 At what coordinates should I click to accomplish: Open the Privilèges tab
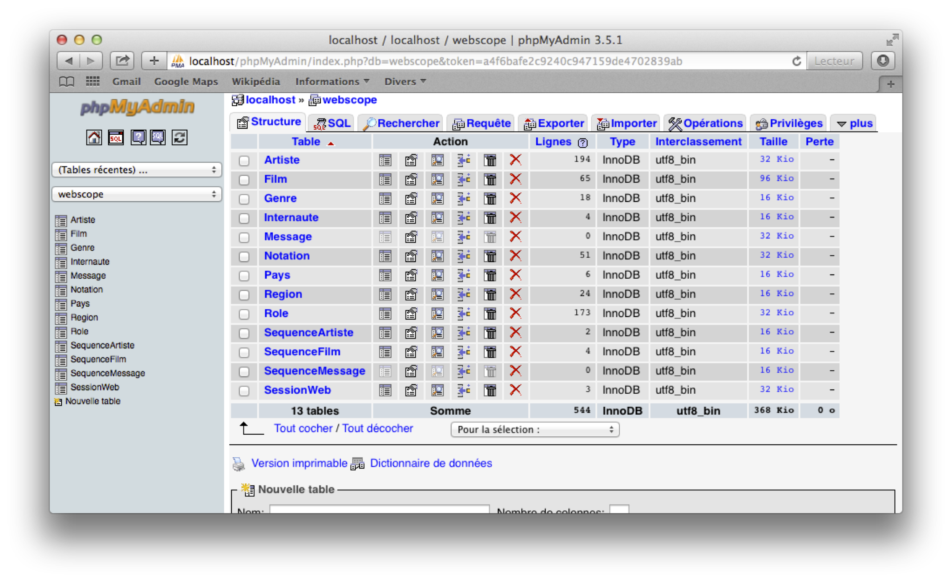(788, 123)
